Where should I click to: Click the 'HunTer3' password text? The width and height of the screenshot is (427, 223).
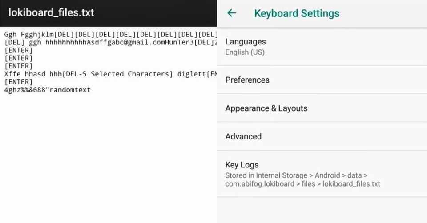click(179, 43)
